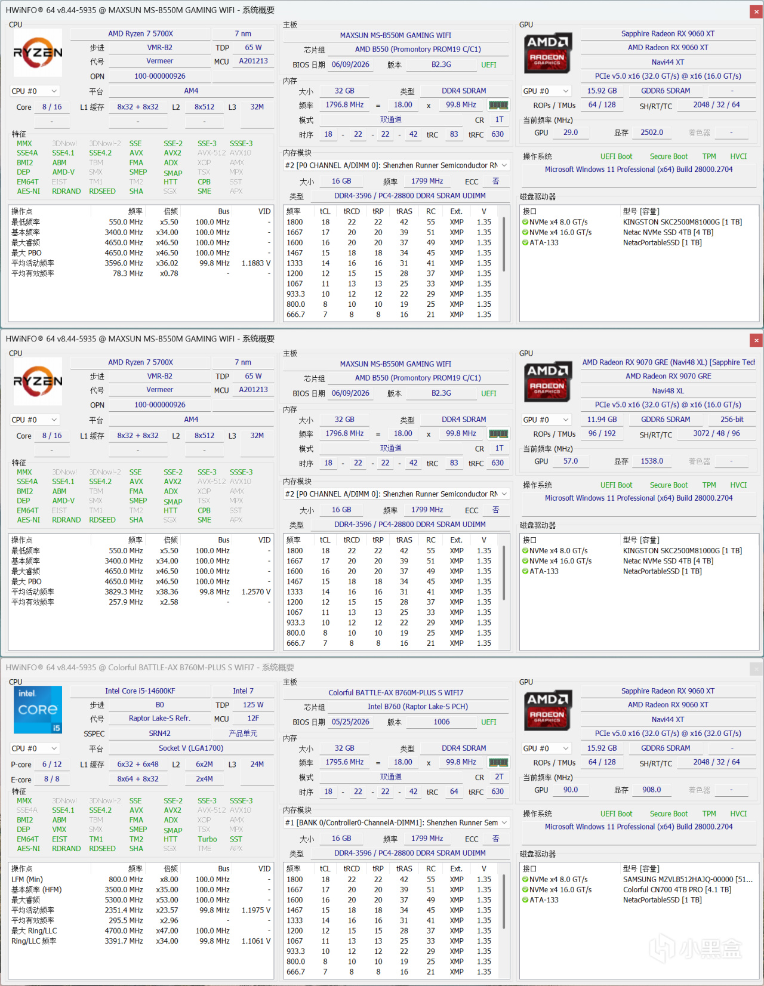This screenshot has height=986, width=764.
Task: Click the Ryzen logo in the RX 9060 XT window
Action: coord(38,53)
